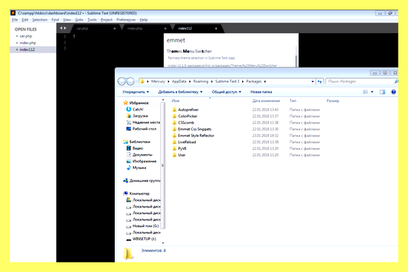The width and height of the screenshot is (408, 272).
Task: Click Mercury in the address breadcrumb
Action: (x=158, y=81)
